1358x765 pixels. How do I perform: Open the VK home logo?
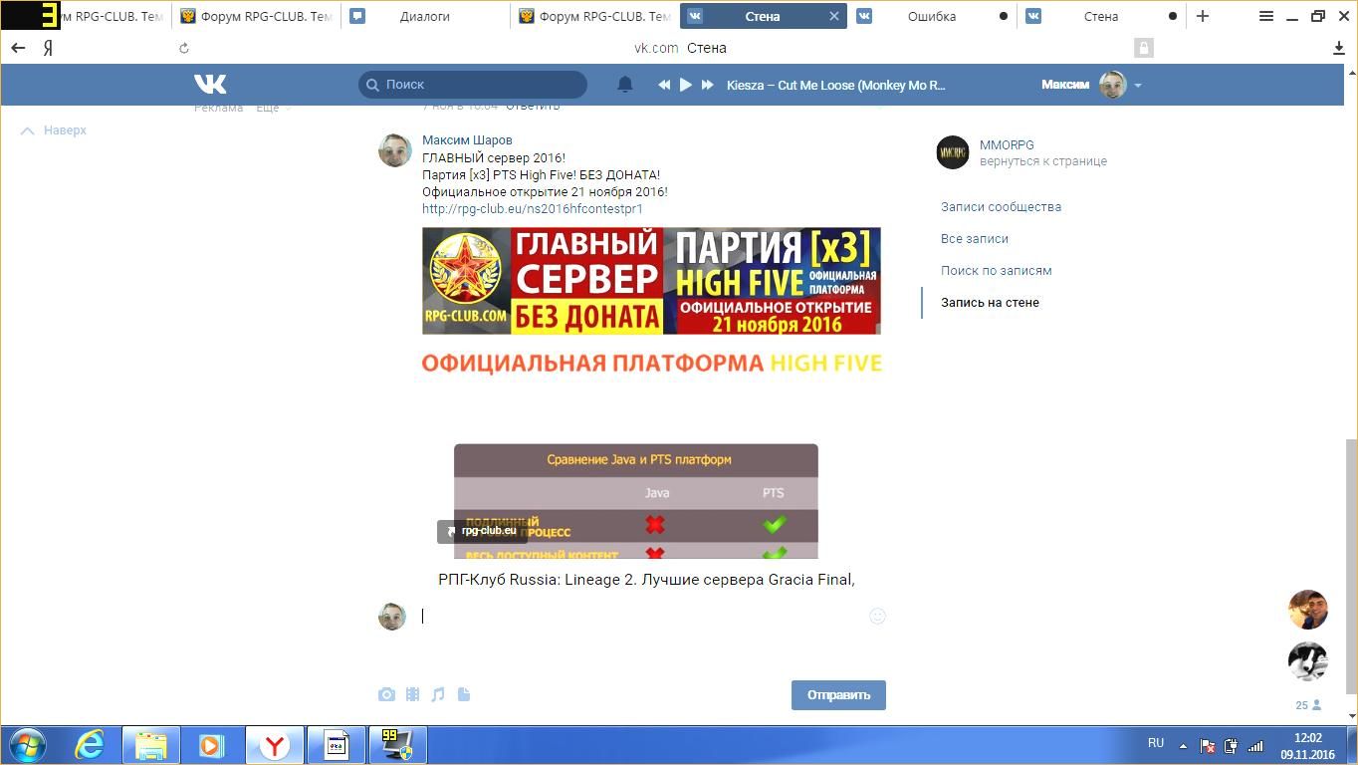(210, 85)
